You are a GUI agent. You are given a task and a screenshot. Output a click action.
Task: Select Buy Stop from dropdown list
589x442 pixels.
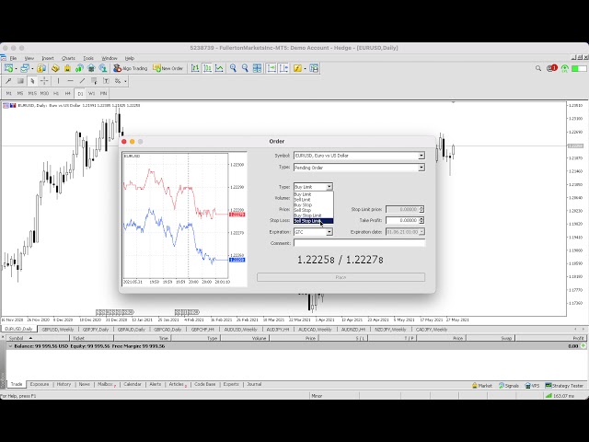pos(313,204)
